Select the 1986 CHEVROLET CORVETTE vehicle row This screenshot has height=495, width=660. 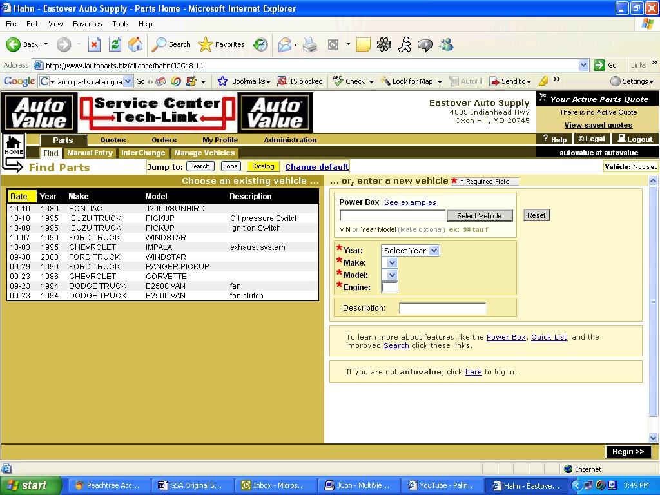(x=163, y=276)
